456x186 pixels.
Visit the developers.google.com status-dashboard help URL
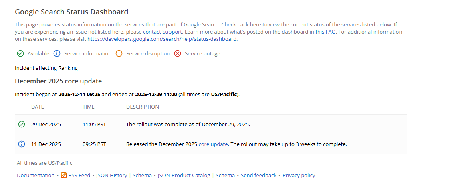pos(162,39)
